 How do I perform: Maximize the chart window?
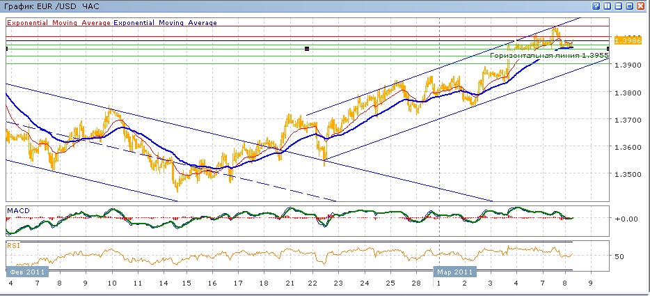click(630, 6)
